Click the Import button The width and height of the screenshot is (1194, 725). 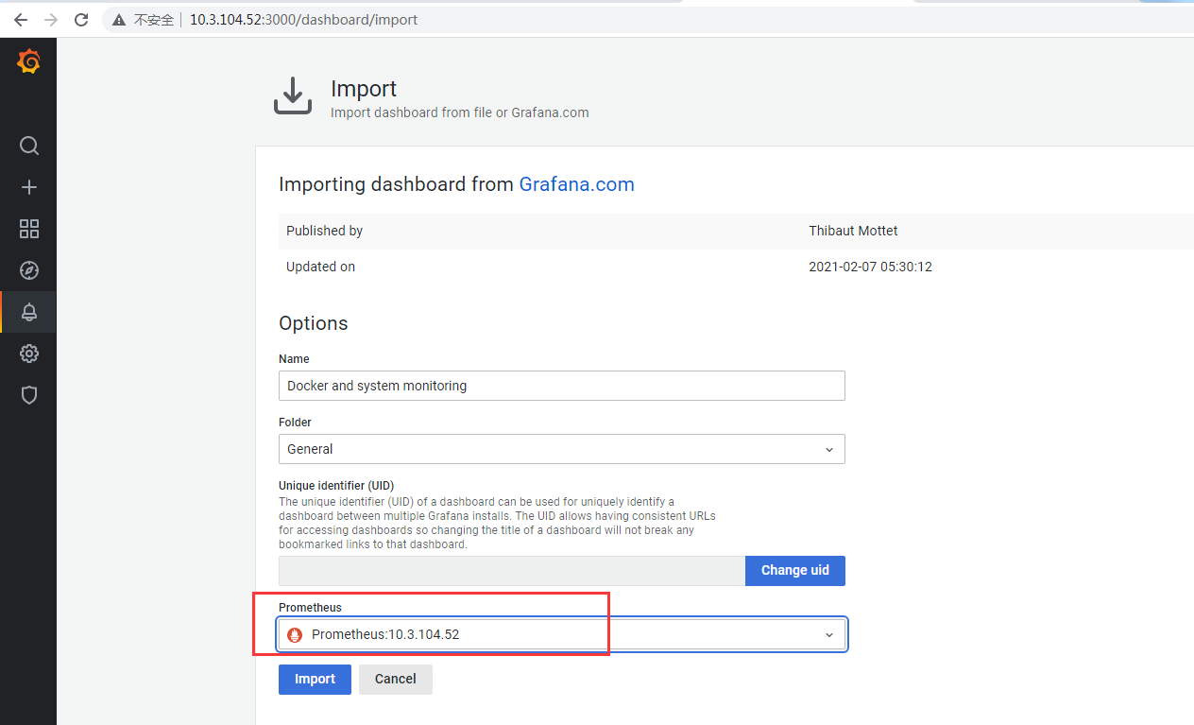tap(315, 680)
